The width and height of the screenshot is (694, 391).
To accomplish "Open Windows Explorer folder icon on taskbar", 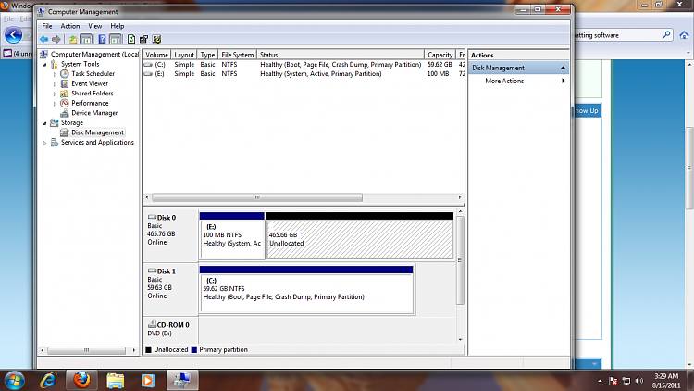I will point(115,381).
